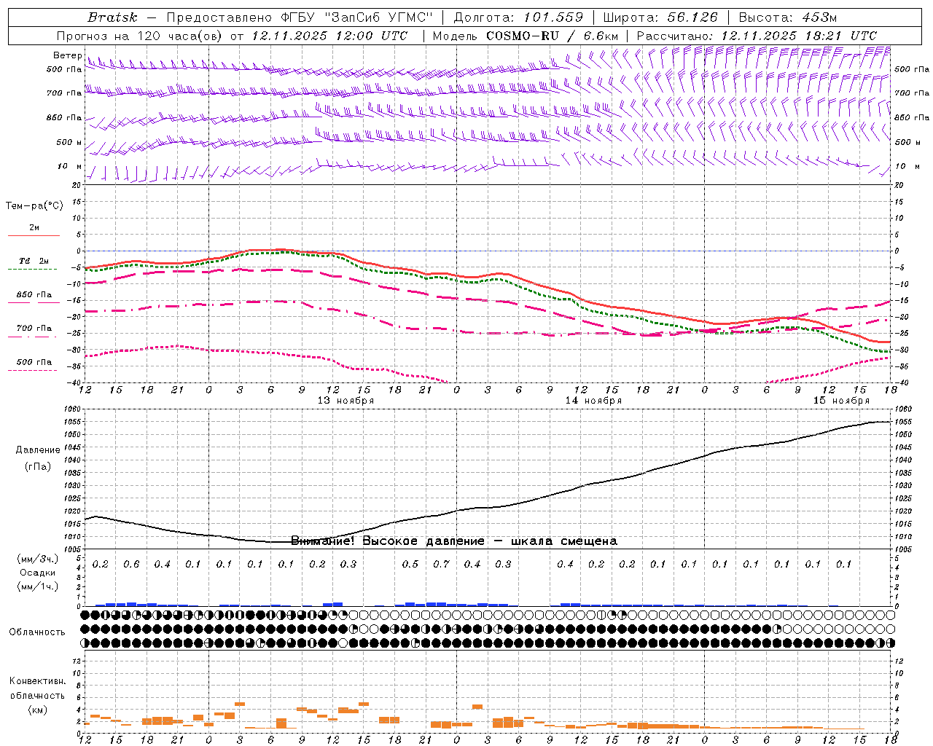Viewport: 933px width, 746px height.
Task: Click the forecast start "12.11.2025 12:00 UTC"
Action: (329, 36)
